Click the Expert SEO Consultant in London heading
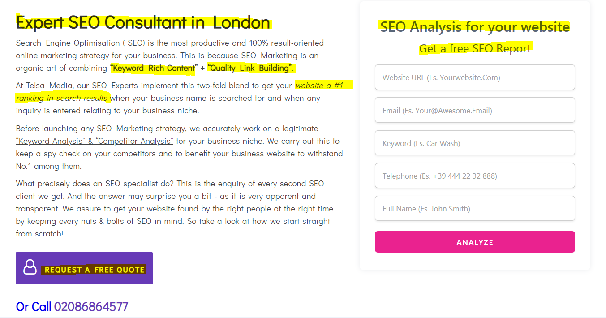Image resolution: width=606 pixels, height=318 pixels. pyautogui.click(x=143, y=22)
